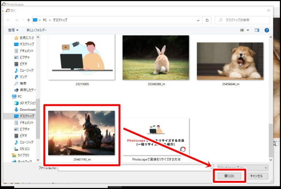The image size is (281, 189).
Task: Select ドキュメント under PC
Action: click(24, 122)
